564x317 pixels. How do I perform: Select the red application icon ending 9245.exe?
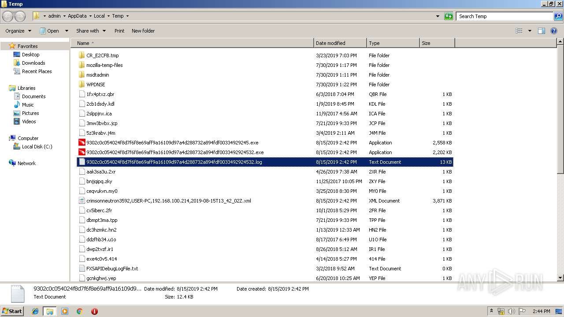[82, 143]
